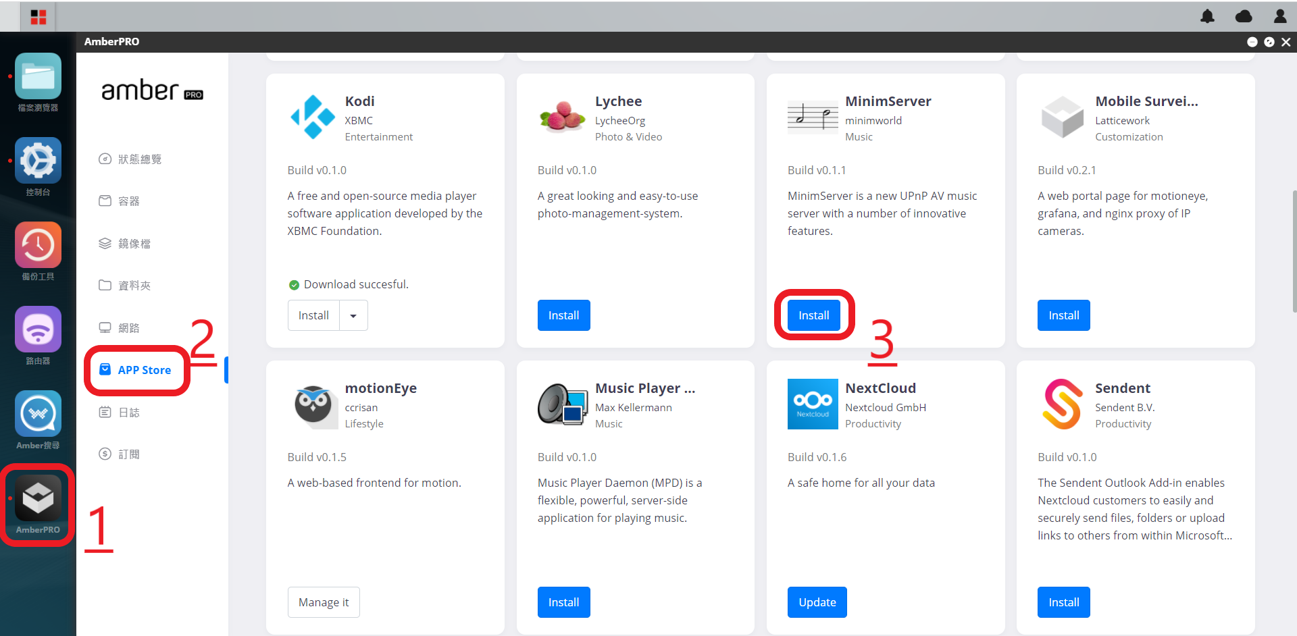
Task: Open the 資料夾 folders menu
Action: pyautogui.click(x=125, y=286)
